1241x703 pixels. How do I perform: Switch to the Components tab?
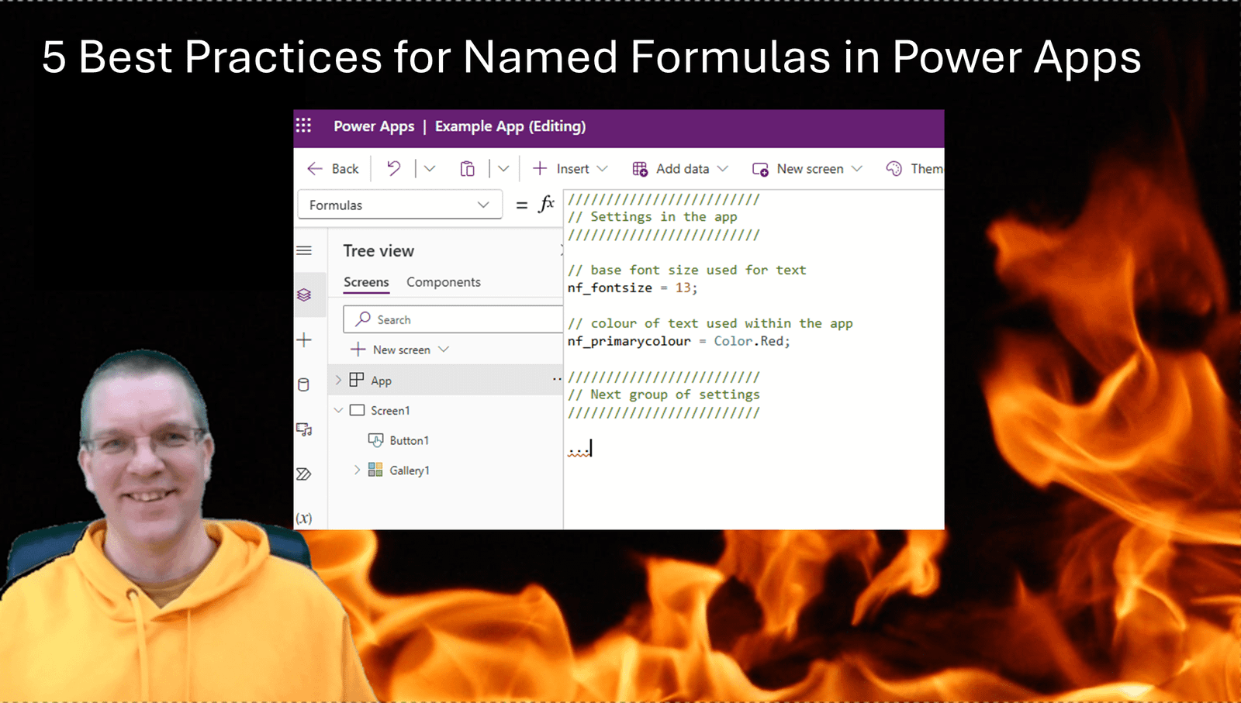click(x=444, y=282)
